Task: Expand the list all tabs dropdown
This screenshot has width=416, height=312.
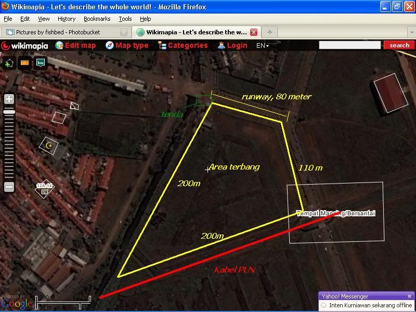Action: click(x=412, y=32)
